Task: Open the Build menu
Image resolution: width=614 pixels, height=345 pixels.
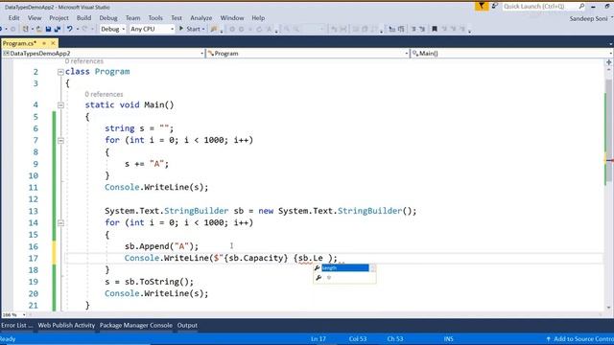Action: point(83,18)
